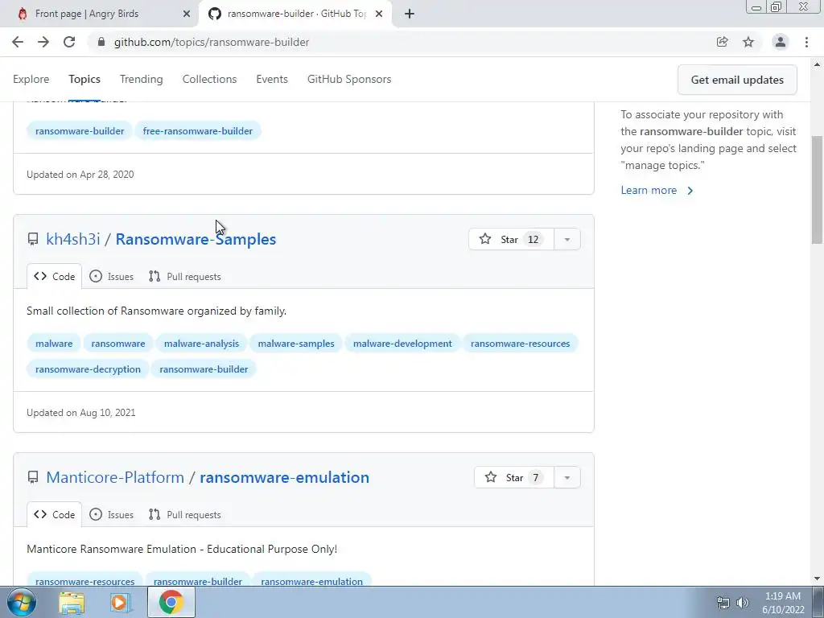Select ransomware-builder tag in the first card
Image resolution: width=824 pixels, height=618 pixels.
(80, 131)
